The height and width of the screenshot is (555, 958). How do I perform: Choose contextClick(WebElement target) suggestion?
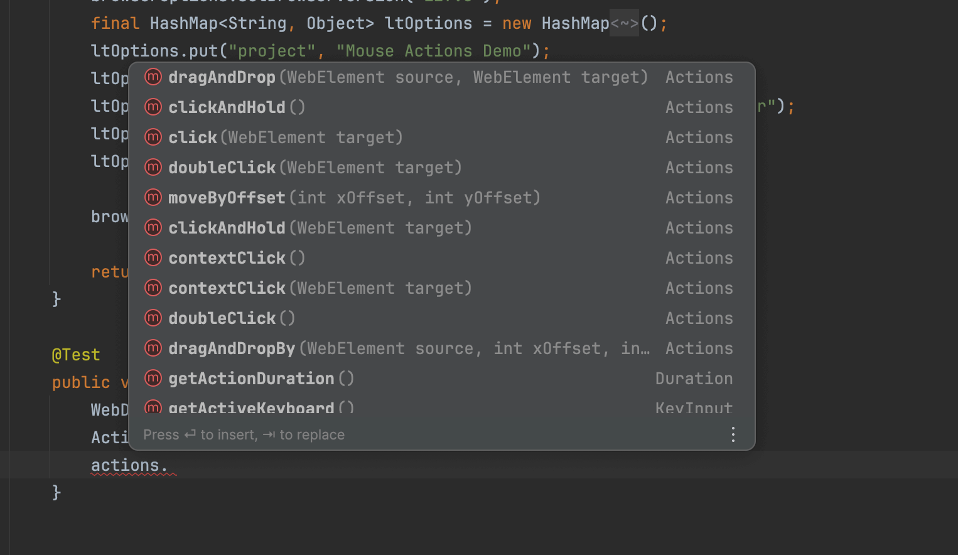click(x=319, y=288)
